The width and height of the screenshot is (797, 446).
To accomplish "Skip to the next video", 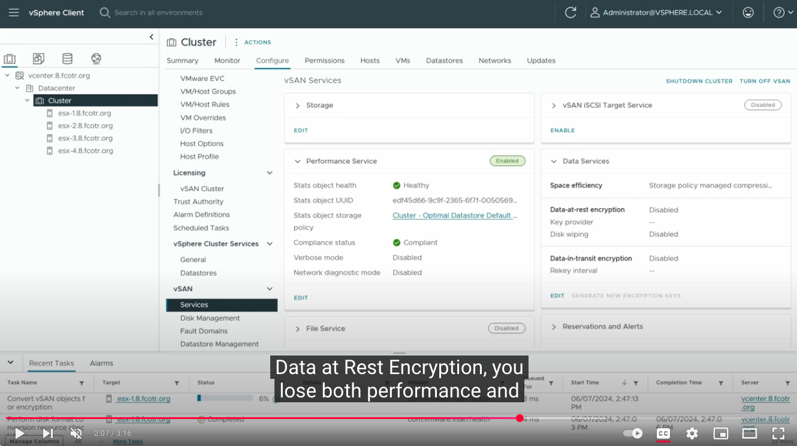I will point(48,433).
